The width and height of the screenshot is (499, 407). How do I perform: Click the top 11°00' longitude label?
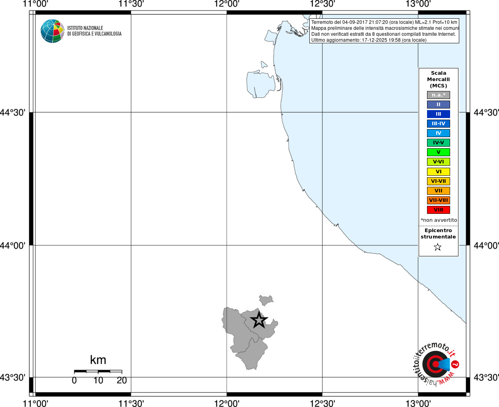coord(35,4)
